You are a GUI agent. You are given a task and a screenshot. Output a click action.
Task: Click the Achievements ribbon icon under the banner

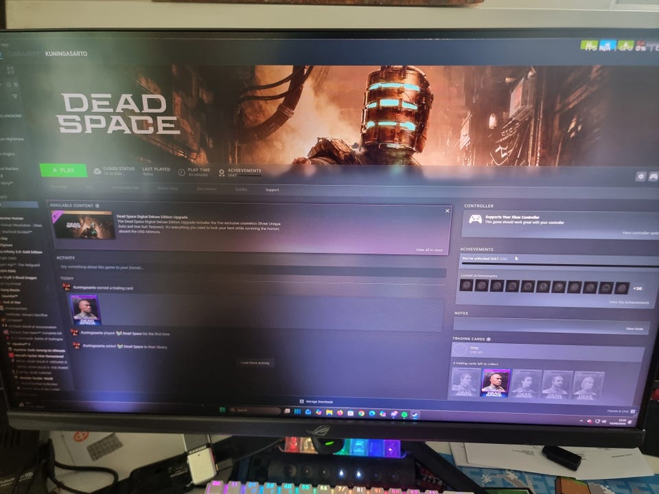tap(222, 173)
